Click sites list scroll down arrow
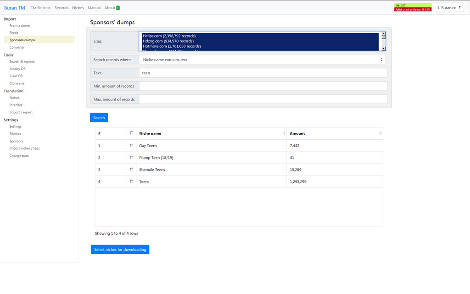The height and width of the screenshot is (294, 470). coord(383,49)
